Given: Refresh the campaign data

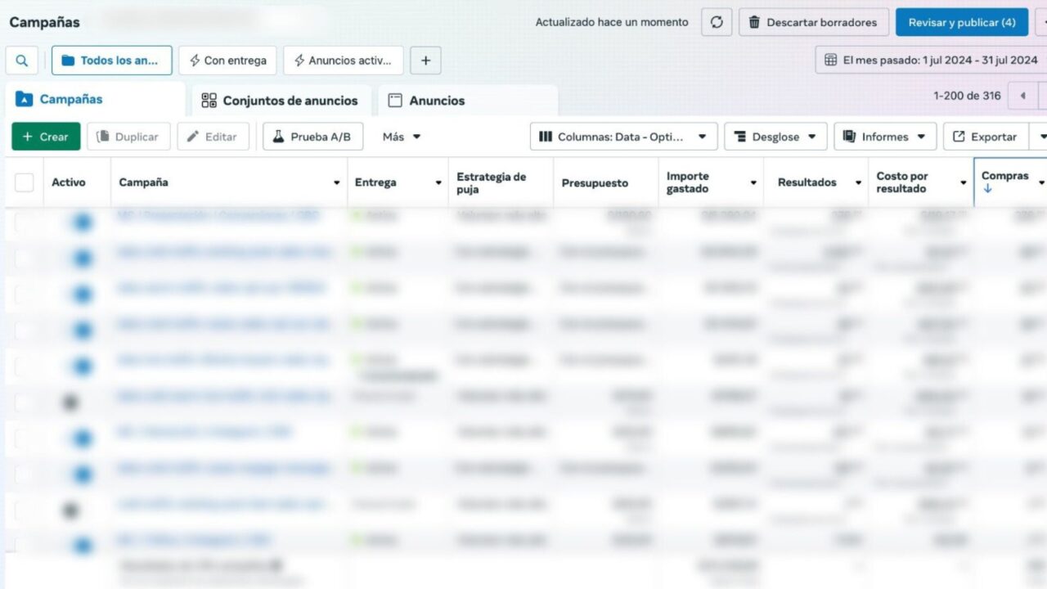Looking at the screenshot, I should [x=717, y=22].
